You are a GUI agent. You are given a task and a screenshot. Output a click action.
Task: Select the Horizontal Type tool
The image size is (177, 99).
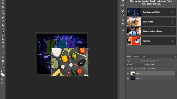pyautogui.click(x=3, y=50)
